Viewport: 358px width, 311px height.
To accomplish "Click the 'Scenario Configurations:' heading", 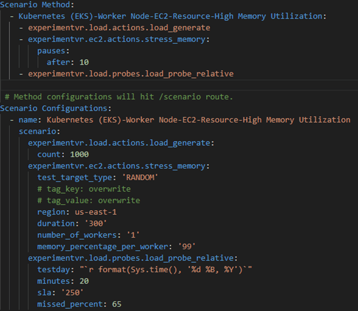I will 56,108.
